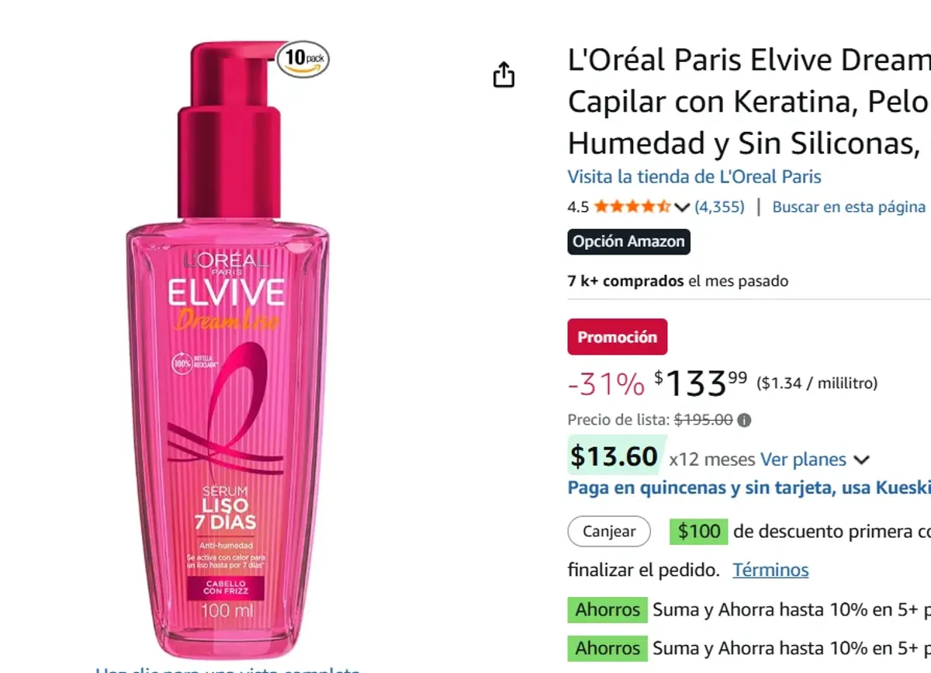This screenshot has height=673, width=931.
Task: Click the second Ahorros savings label
Action: tap(608, 648)
